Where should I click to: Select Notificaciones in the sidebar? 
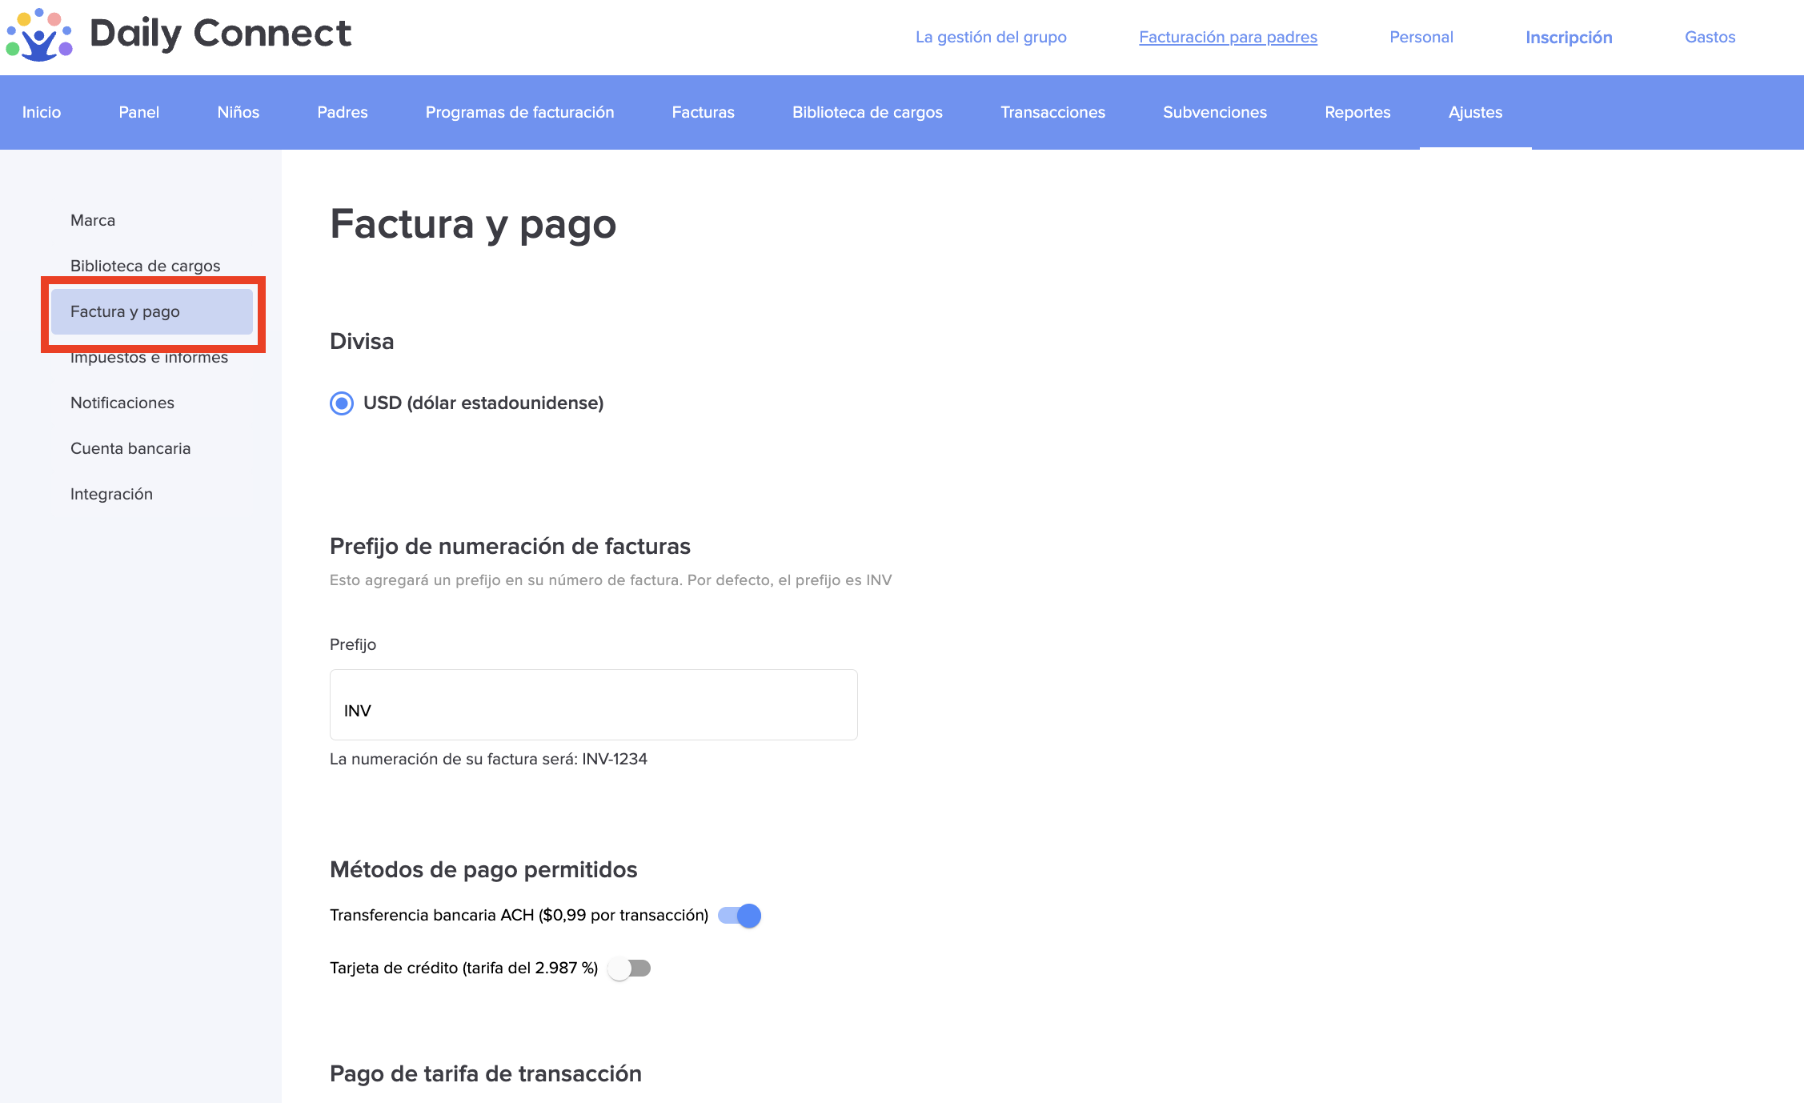click(122, 403)
